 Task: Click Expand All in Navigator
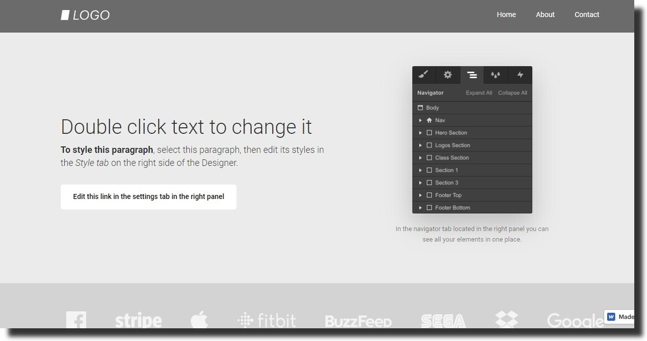[x=479, y=93]
